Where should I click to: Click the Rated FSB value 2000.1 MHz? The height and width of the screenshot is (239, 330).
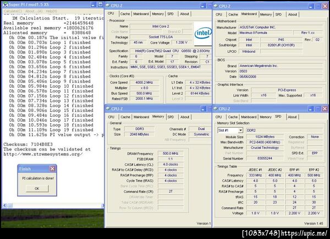point(144,99)
